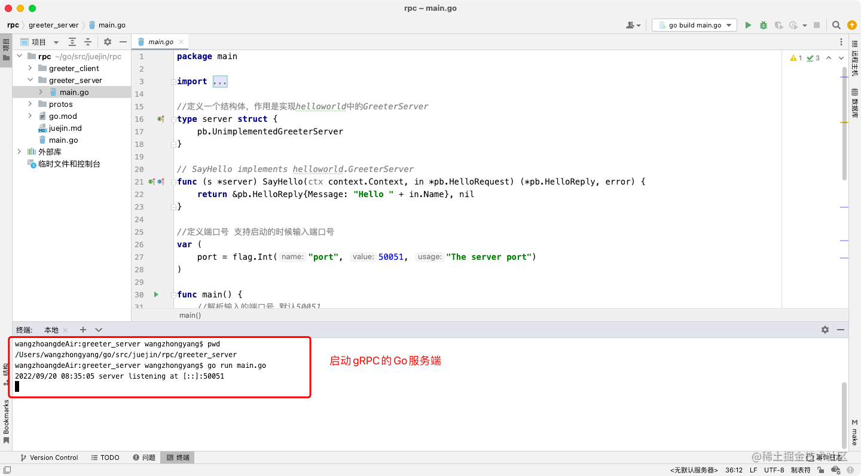Close the 本地 terminal tab

(65, 330)
